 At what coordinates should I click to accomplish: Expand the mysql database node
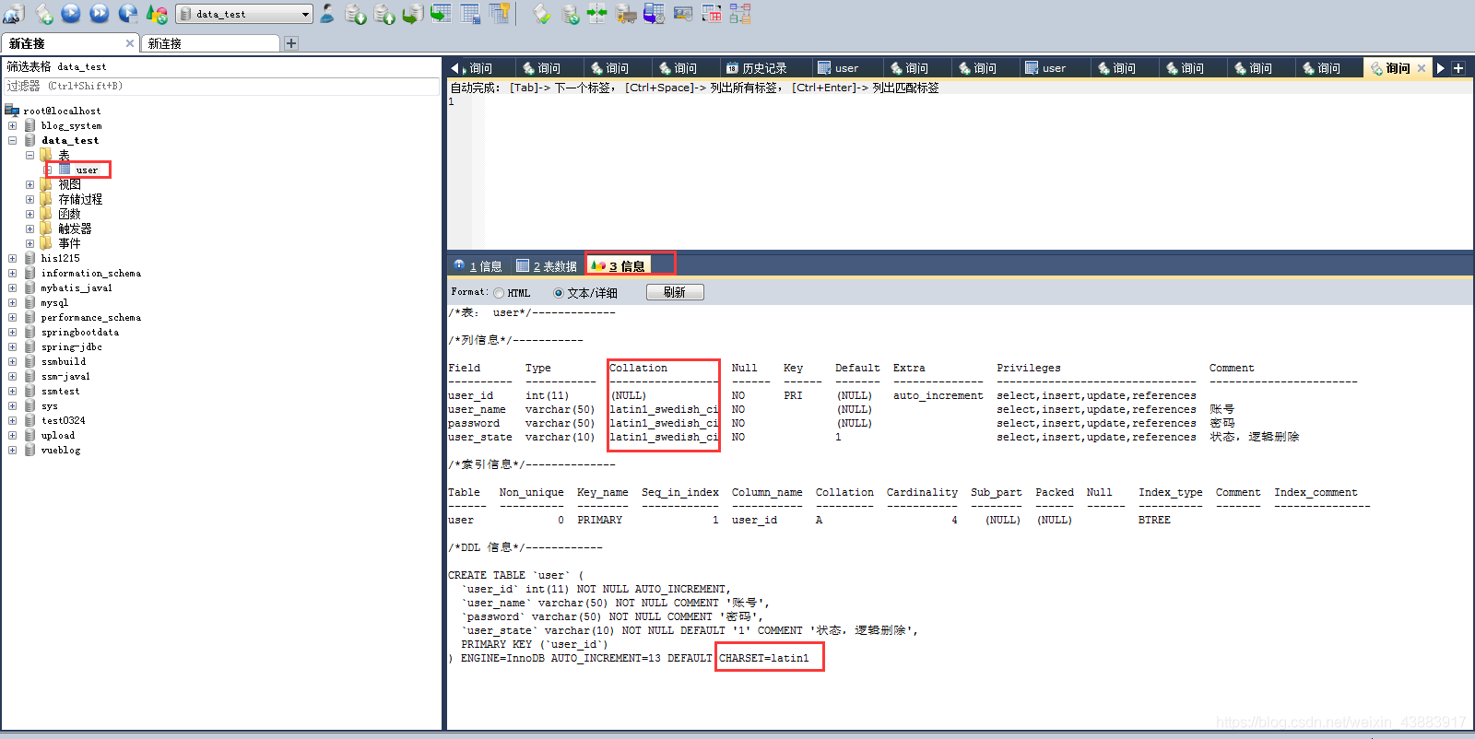12,302
